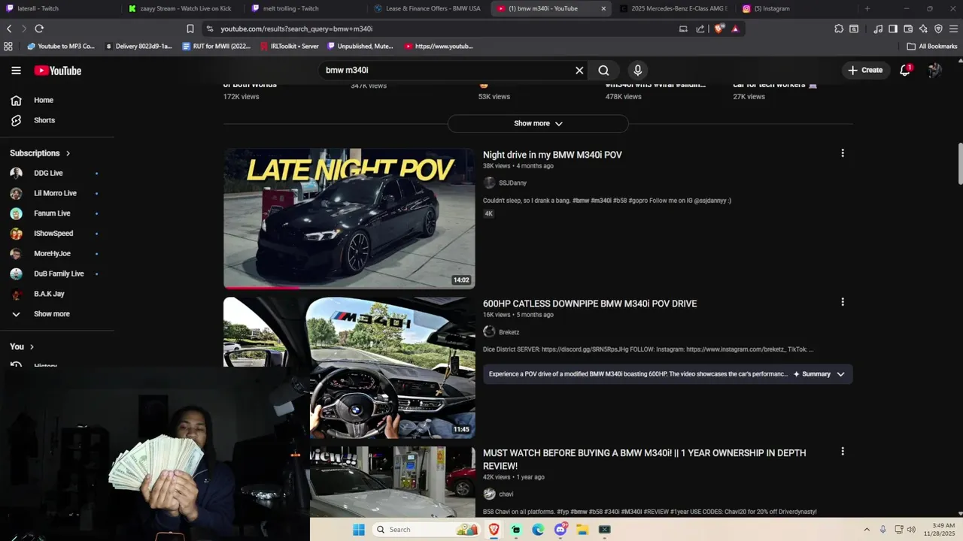Open the YouTube notifications bell
This screenshot has width=963, height=541.
coord(905,70)
